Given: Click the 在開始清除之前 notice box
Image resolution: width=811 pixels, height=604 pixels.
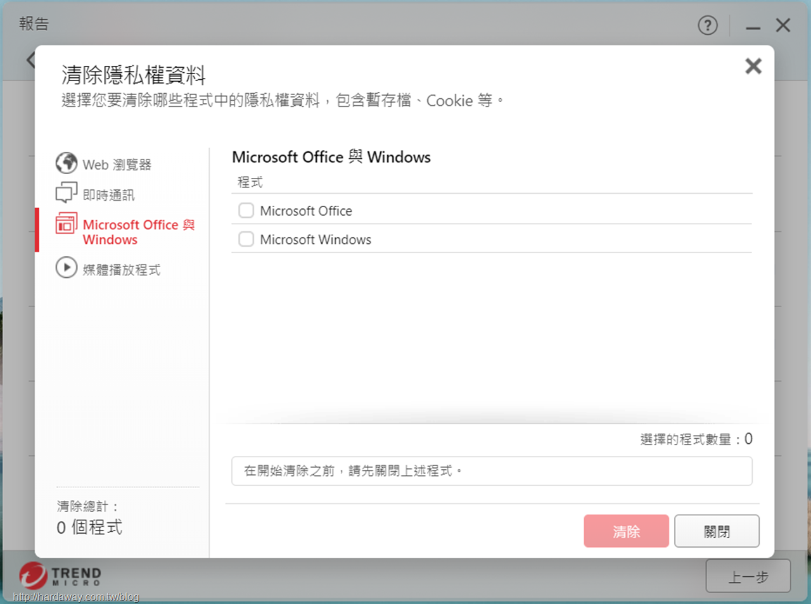Looking at the screenshot, I should click(x=492, y=471).
